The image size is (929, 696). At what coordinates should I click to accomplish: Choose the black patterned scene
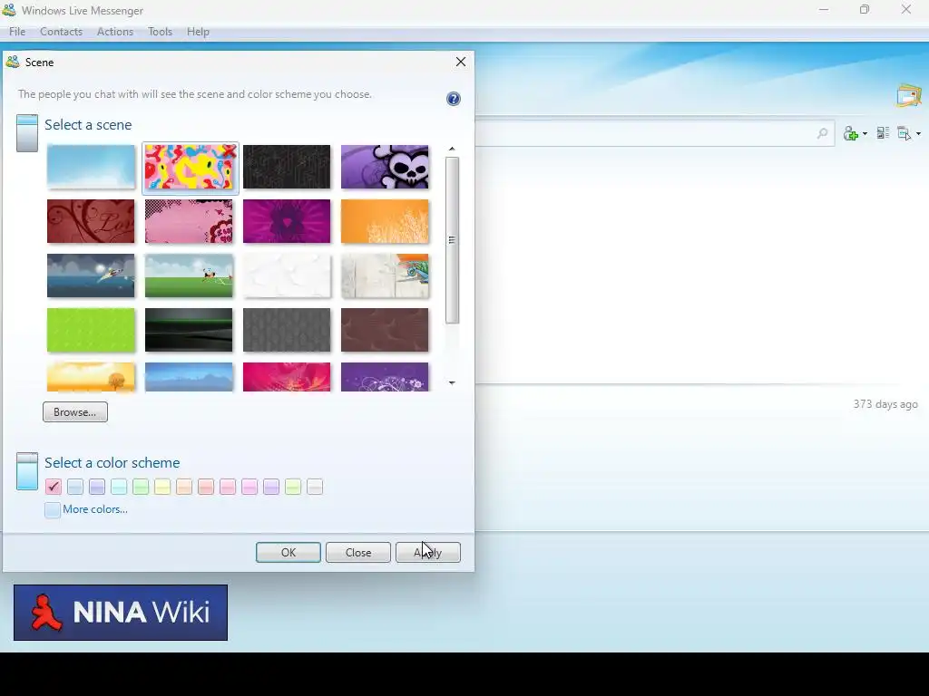[287, 167]
